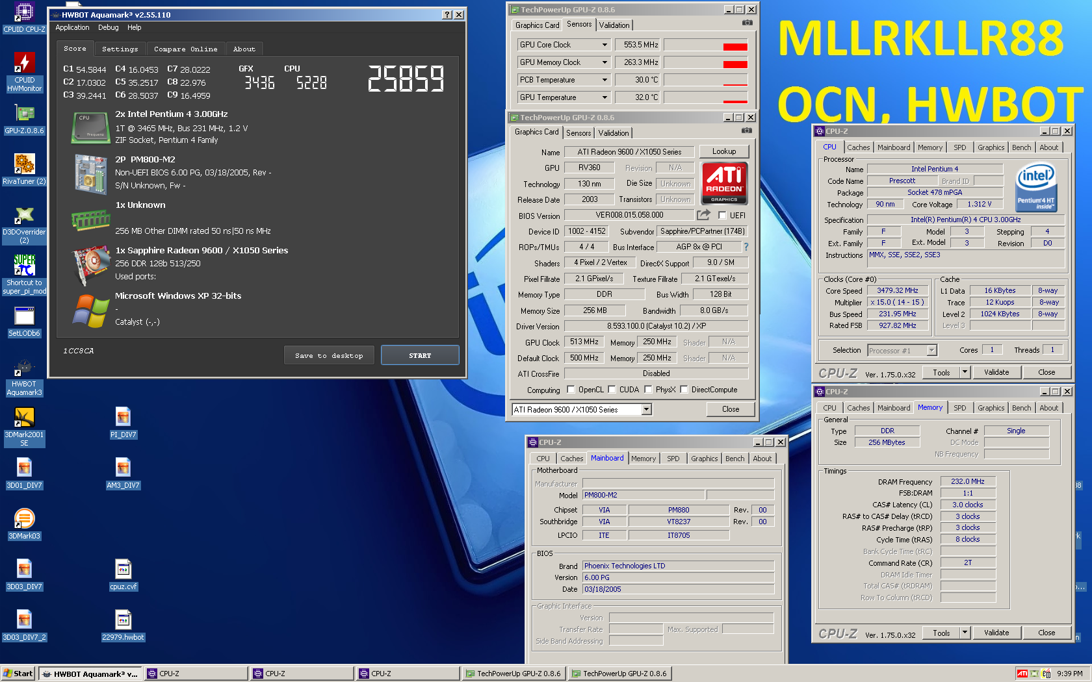Select the 3D01_DIV7 file icon
Screen dimensions: 1092x682
click(24, 474)
